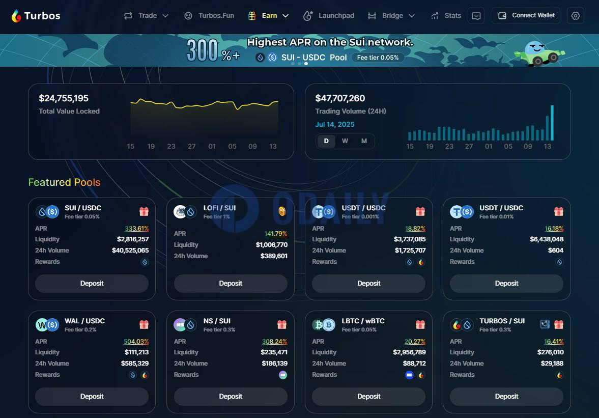Click gift icon on SUI / USDC card
The image size is (599, 418).
pyautogui.click(x=144, y=211)
